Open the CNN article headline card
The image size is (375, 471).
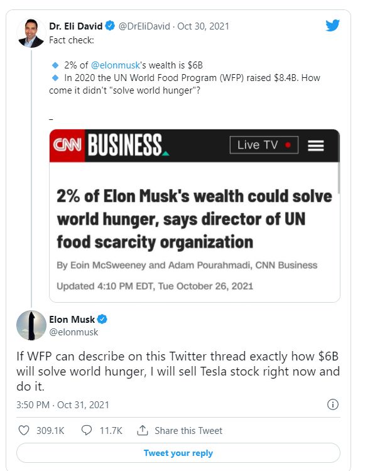tap(195, 215)
